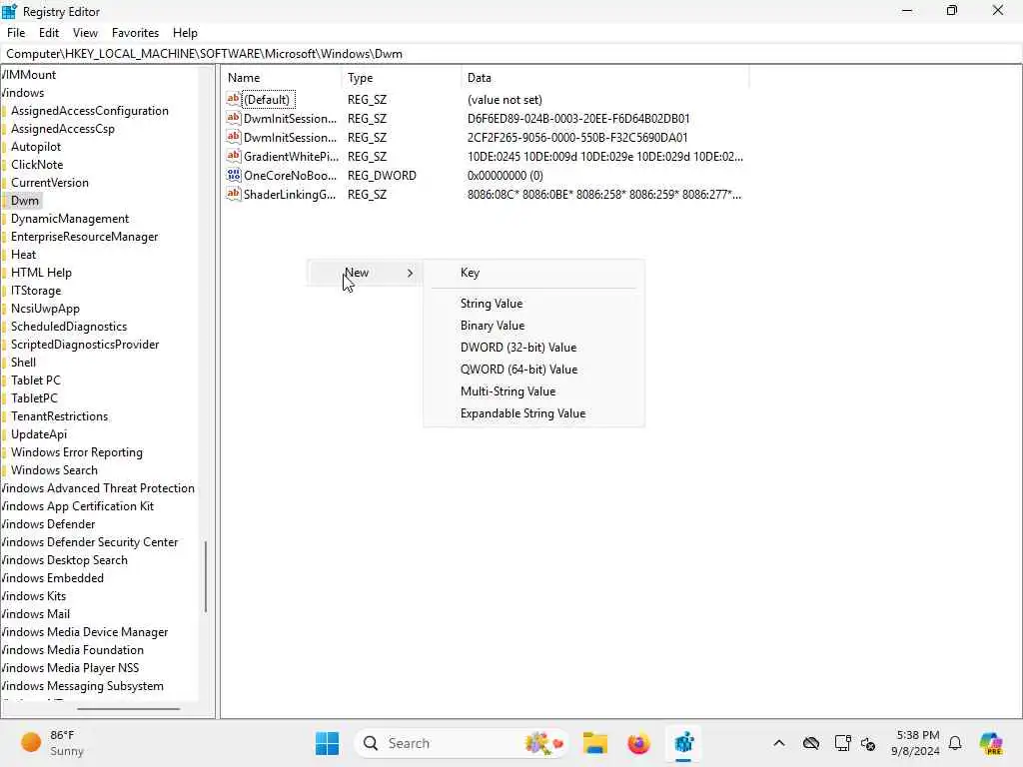The height and width of the screenshot is (767, 1023).
Task: Open the Edit menu
Action: (x=49, y=33)
